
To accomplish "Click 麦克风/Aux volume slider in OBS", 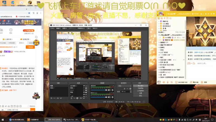I will 99,97.
